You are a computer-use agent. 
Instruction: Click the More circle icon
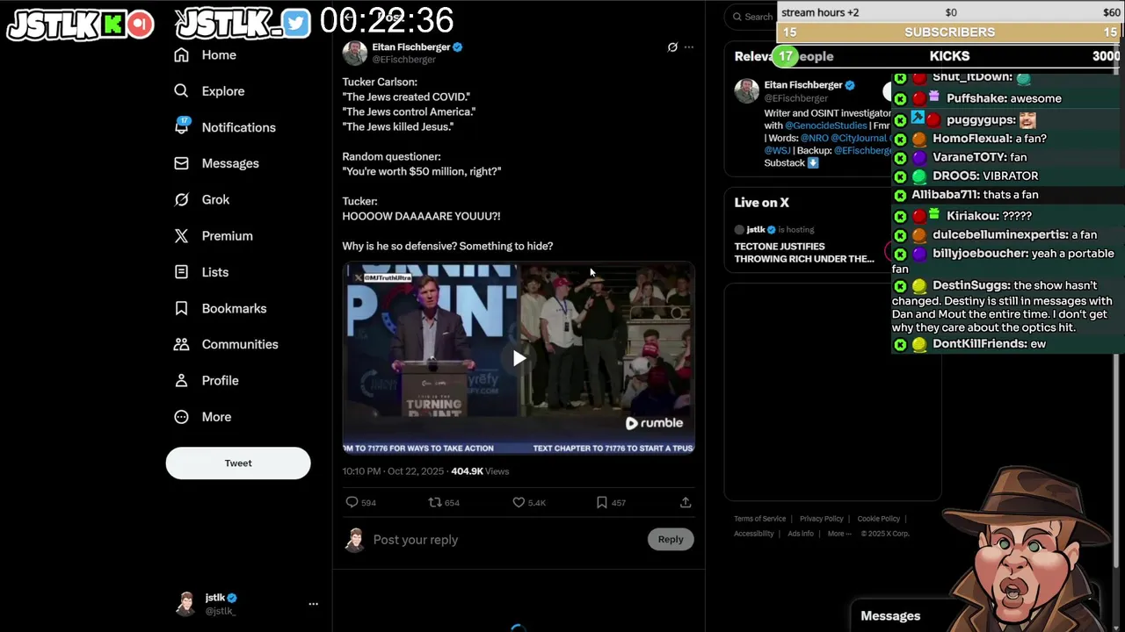[x=181, y=417]
